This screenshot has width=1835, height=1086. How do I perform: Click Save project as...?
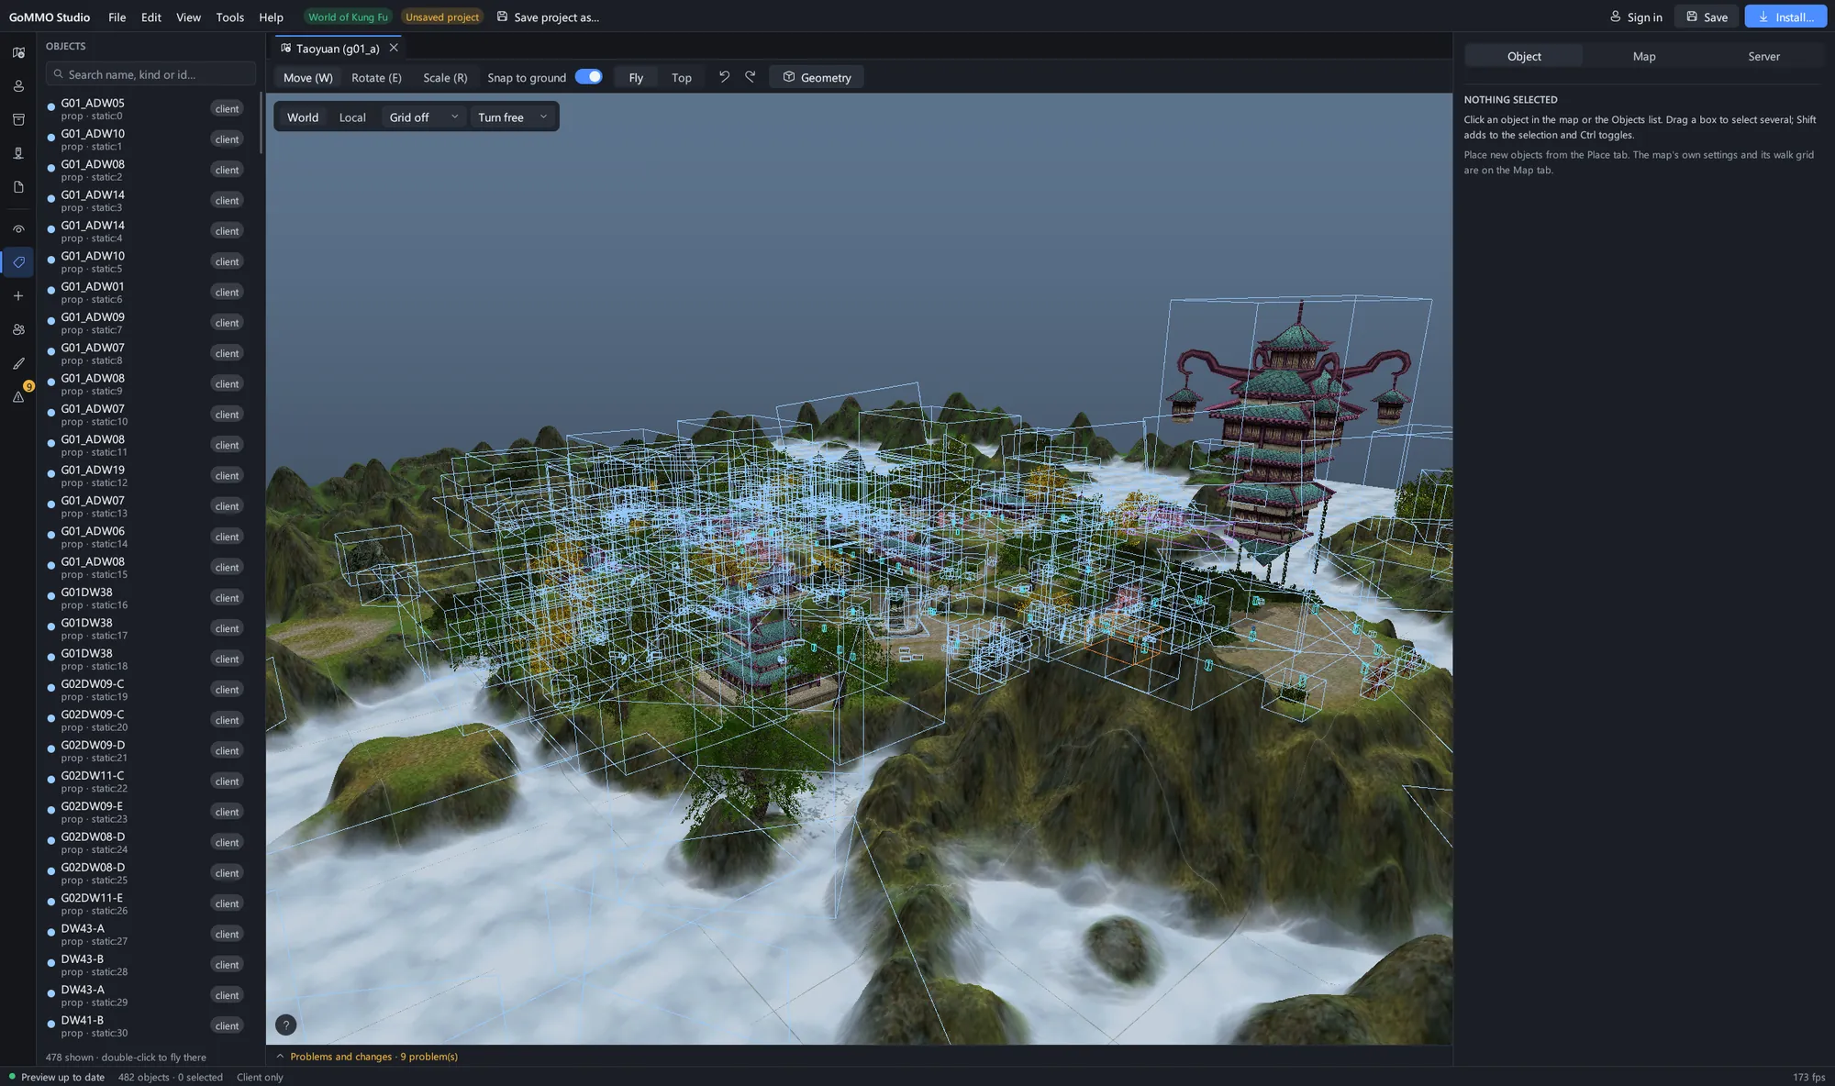(548, 17)
